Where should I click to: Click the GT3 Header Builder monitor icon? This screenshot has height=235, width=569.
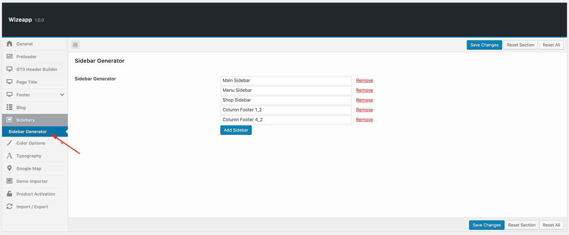(x=9, y=69)
